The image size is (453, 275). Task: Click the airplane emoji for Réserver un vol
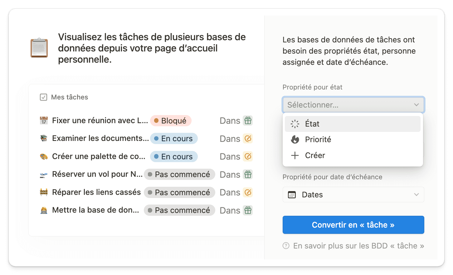(44, 175)
